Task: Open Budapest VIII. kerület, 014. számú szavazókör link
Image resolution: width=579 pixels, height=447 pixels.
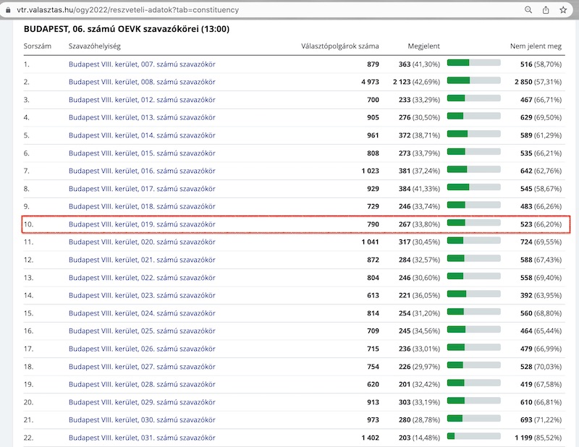Action: pyautogui.click(x=142, y=135)
